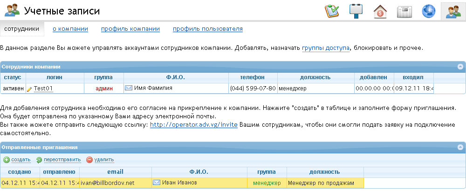Viewport: 466px width, 191px height.
Task: Click the Менеджер по продажам cell
Action: coord(325,183)
